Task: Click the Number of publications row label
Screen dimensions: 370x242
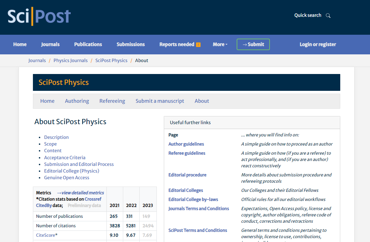Action: 60,216
